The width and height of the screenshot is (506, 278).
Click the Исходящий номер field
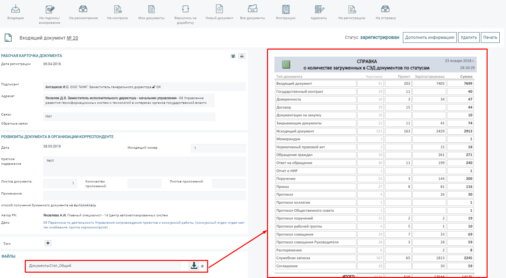coord(218,148)
